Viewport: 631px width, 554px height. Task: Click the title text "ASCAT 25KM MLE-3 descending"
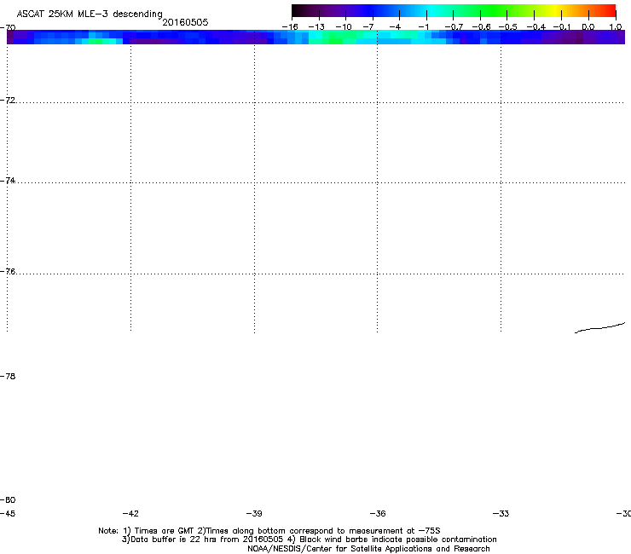pos(90,14)
